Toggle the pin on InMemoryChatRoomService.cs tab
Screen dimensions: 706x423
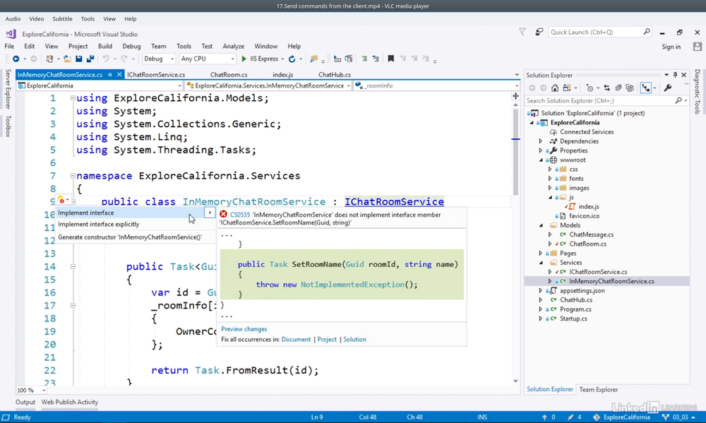click(110, 75)
